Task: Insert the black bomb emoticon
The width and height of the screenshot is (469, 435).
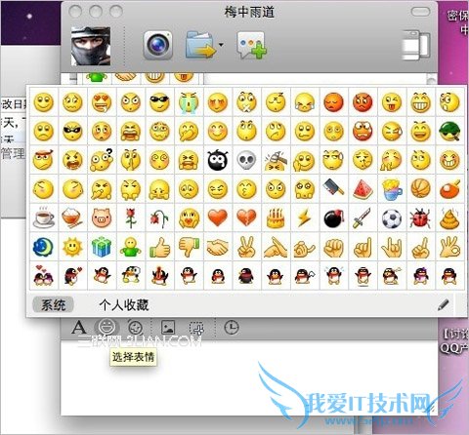Action: (x=333, y=217)
